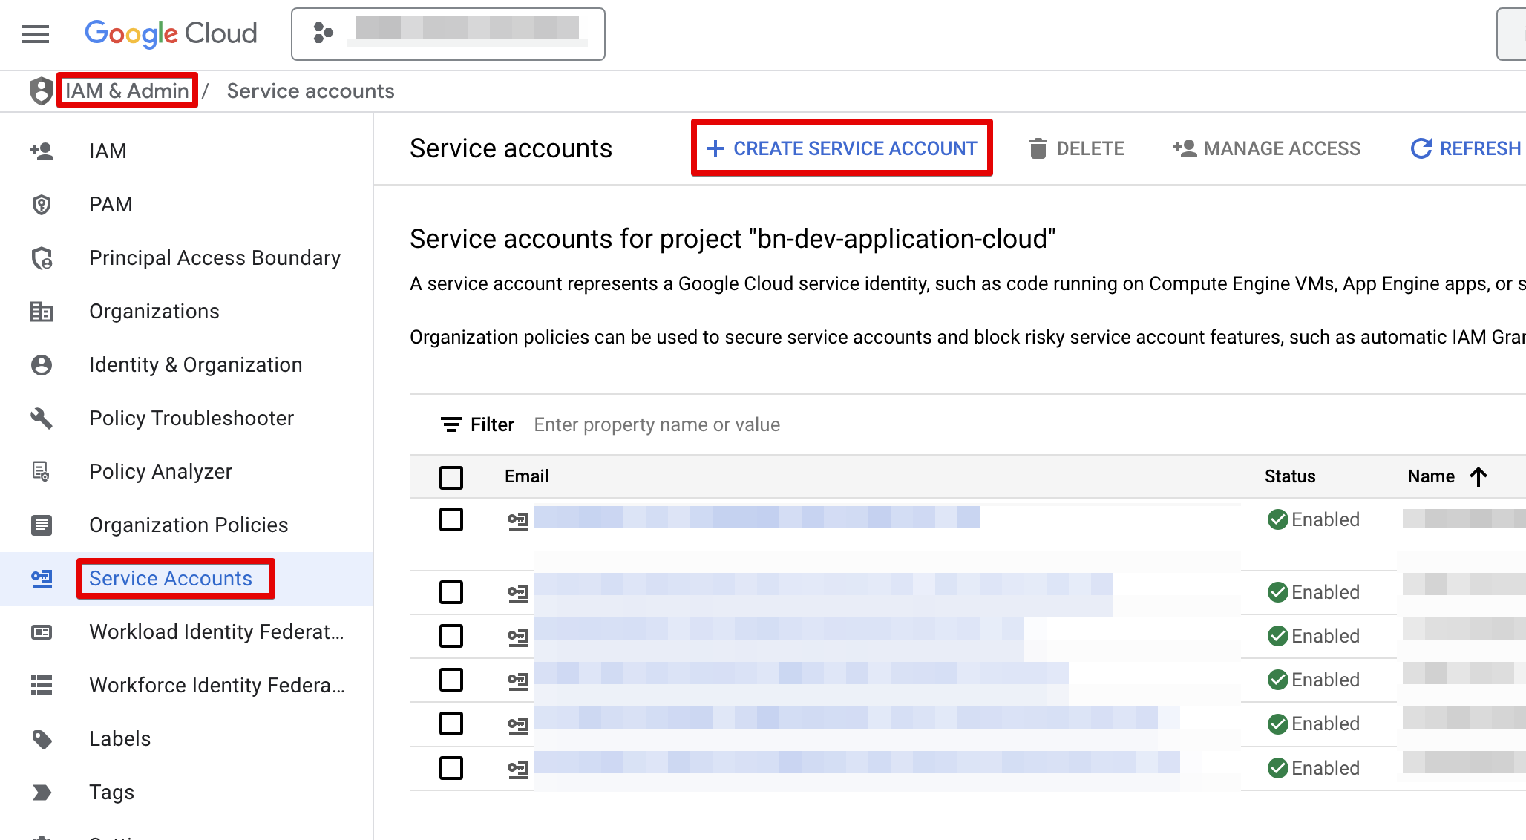
Task: Click the Policy Troubleshooter wrench icon
Action: tap(42, 419)
